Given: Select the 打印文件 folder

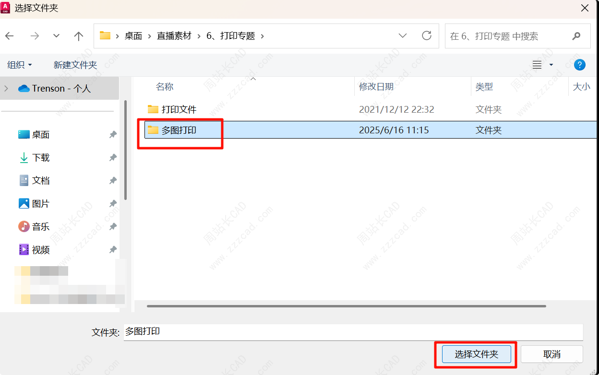Looking at the screenshot, I should coord(179,109).
